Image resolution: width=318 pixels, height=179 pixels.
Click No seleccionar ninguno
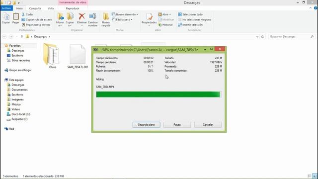pos(195,20)
